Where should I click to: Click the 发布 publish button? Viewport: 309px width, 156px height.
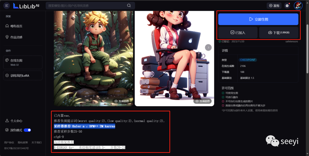tap(274, 6)
